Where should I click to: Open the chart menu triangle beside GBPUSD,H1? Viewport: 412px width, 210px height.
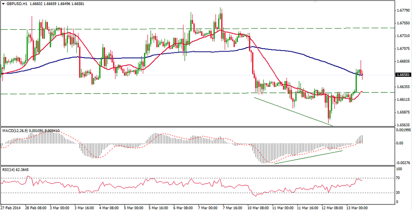pyautogui.click(x=3, y=4)
